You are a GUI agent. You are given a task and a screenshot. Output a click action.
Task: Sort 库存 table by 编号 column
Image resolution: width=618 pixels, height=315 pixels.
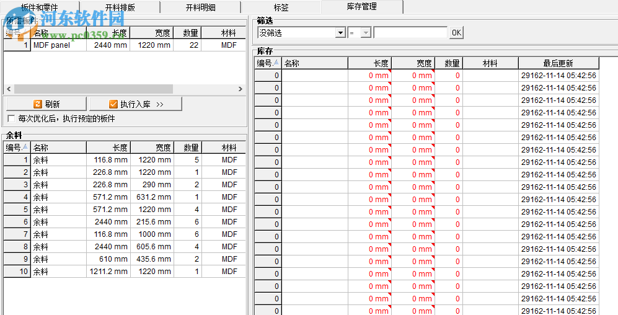coord(268,63)
